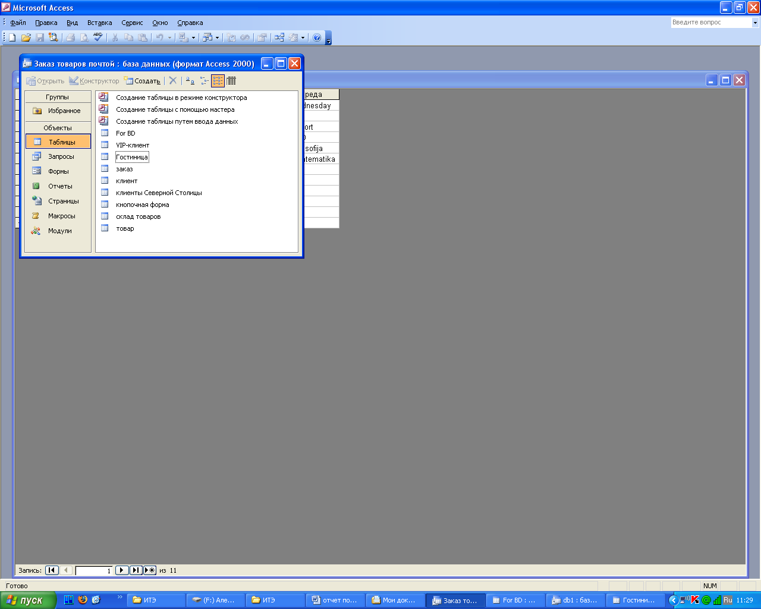Screen dimensions: 761x609
Task: Select the Запросы object category
Action: (x=58, y=156)
